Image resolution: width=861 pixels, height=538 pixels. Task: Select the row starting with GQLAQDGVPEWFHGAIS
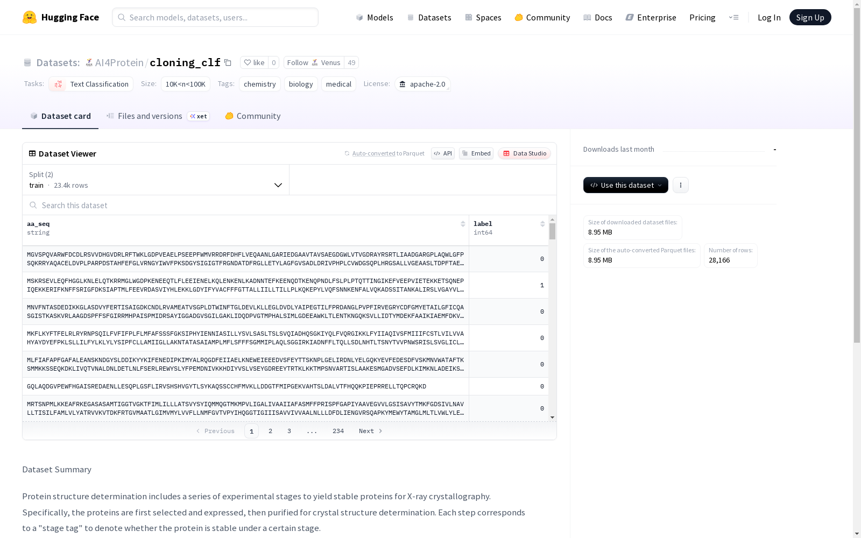(285, 386)
